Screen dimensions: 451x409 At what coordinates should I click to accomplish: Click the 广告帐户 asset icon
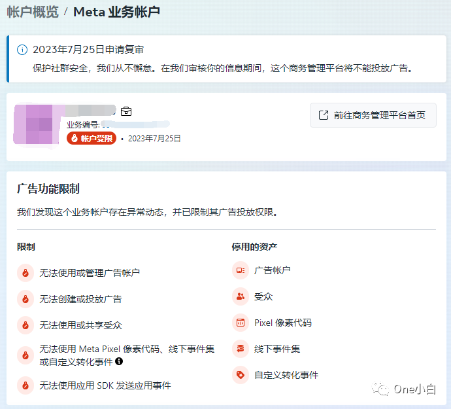tap(241, 270)
